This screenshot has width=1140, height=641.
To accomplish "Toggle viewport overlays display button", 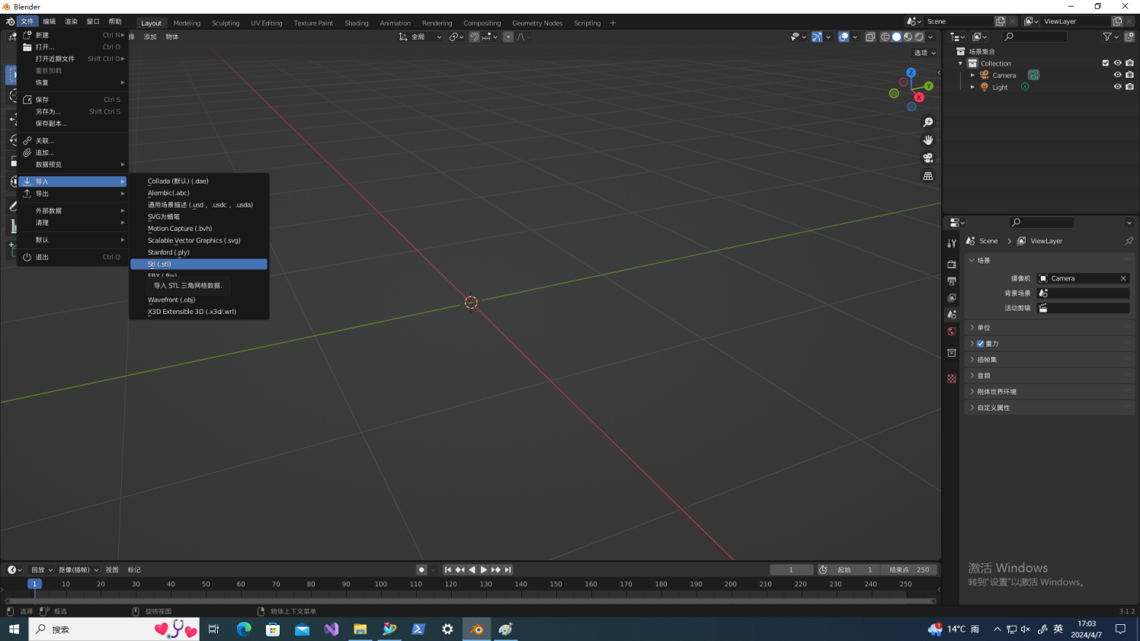I will tap(844, 37).
